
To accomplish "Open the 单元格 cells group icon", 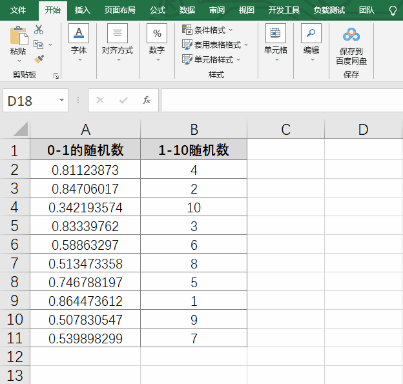I will point(276,33).
